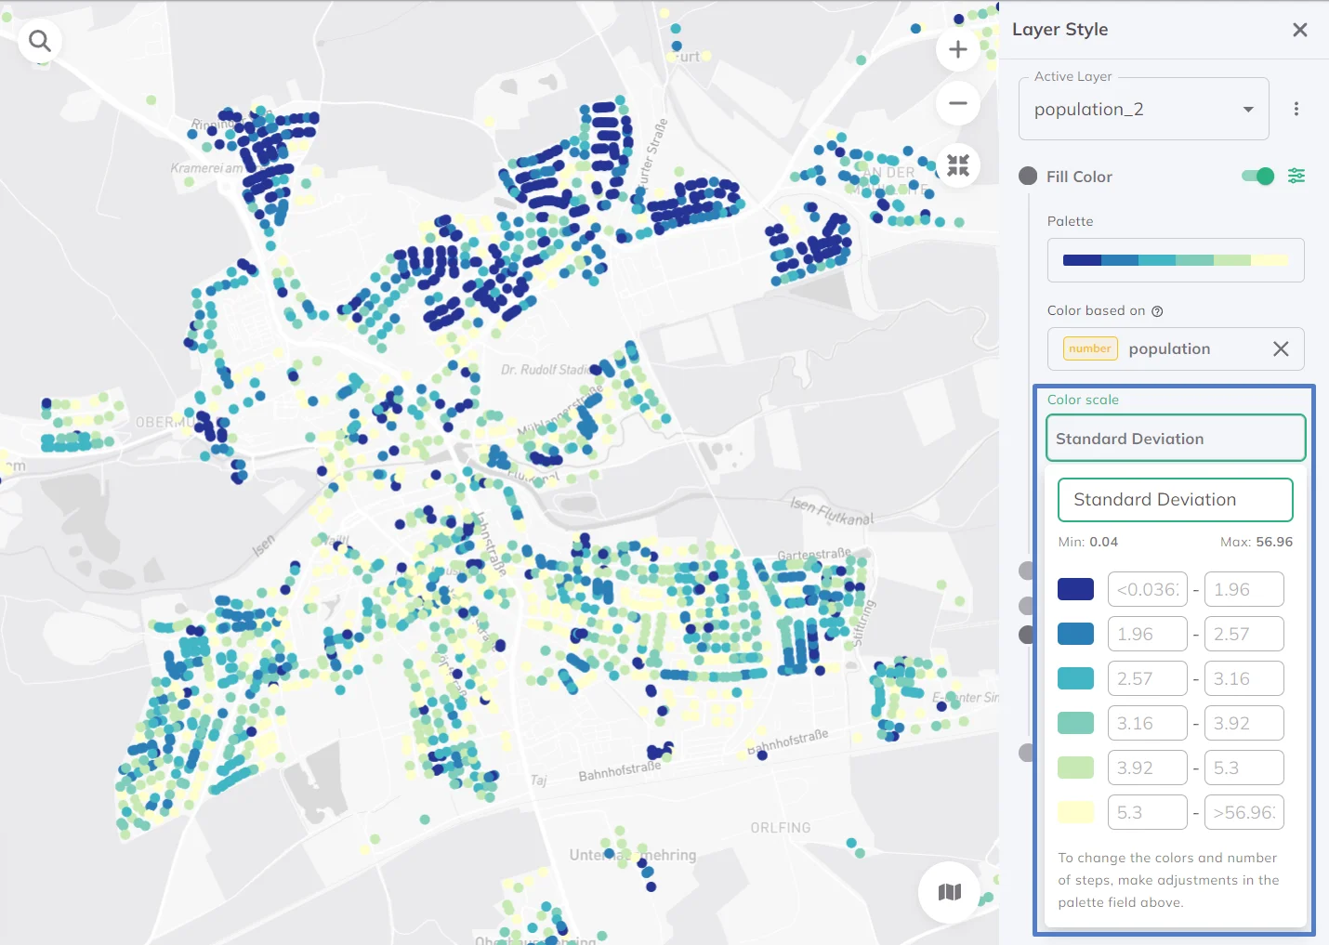Click the light green class swatch
Screen dimensions: 1329x945
coord(1076,768)
